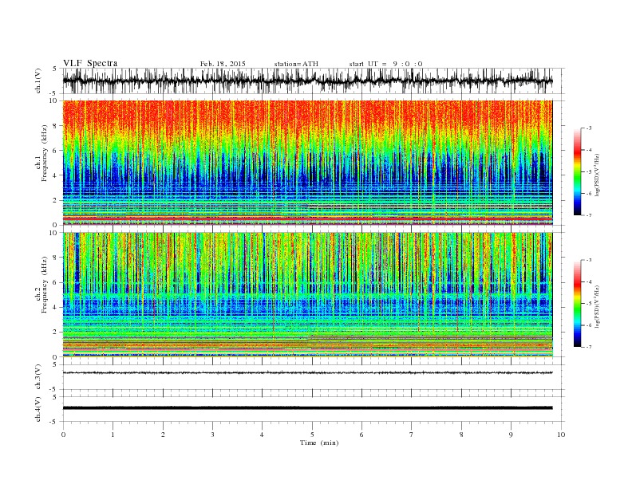Select the "station=ATH" header label
Viewport: 632px width, 488px height.
(296, 64)
